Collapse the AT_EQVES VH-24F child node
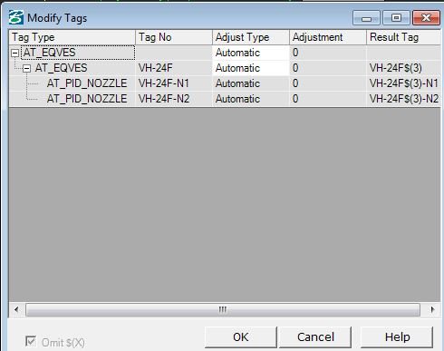Image resolution: width=444 pixels, height=351 pixels. (26, 69)
